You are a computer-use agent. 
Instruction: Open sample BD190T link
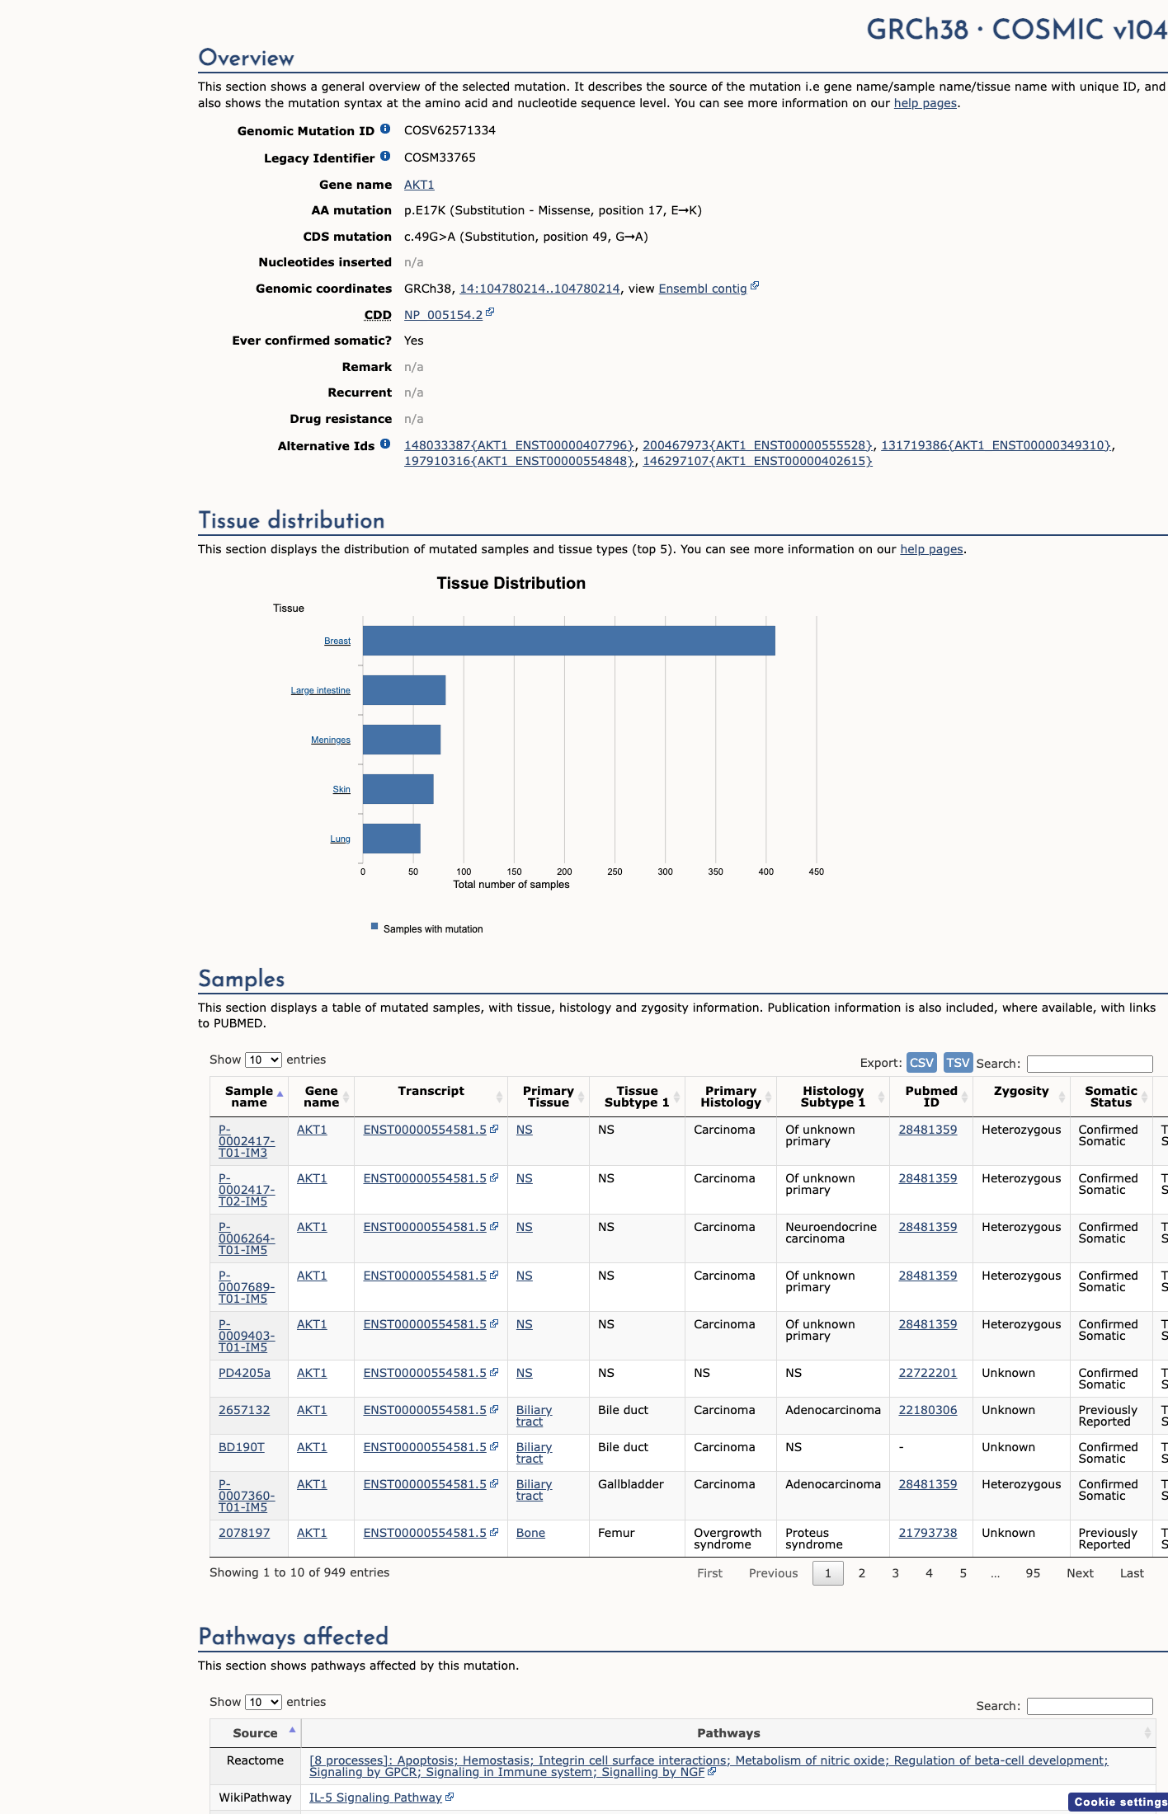(x=242, y=1447)
